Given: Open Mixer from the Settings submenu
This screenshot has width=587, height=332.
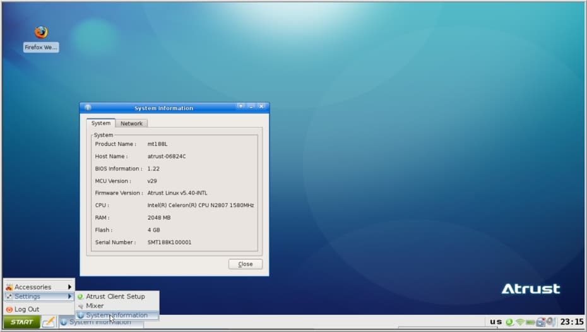Looking at the screenshot, I should 117,305.
